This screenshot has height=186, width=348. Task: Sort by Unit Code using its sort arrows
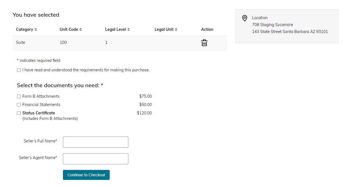80,29
